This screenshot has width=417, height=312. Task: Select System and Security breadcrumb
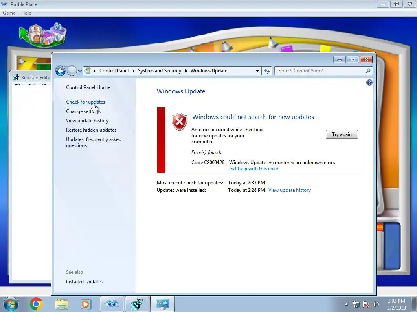pyautogui.click(x=159, y=71)
